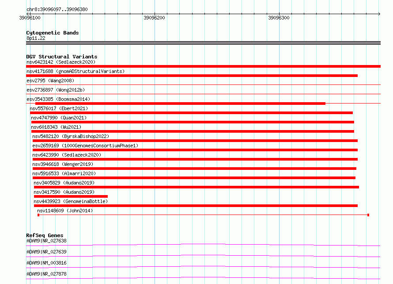Screen dimensions: 393x284
Task: Click the Cytogenetic Bands track title
Action: 53,33
